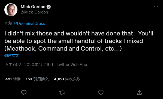
Task: View the 153 引用推文 quote tweets
Action: 37,79
